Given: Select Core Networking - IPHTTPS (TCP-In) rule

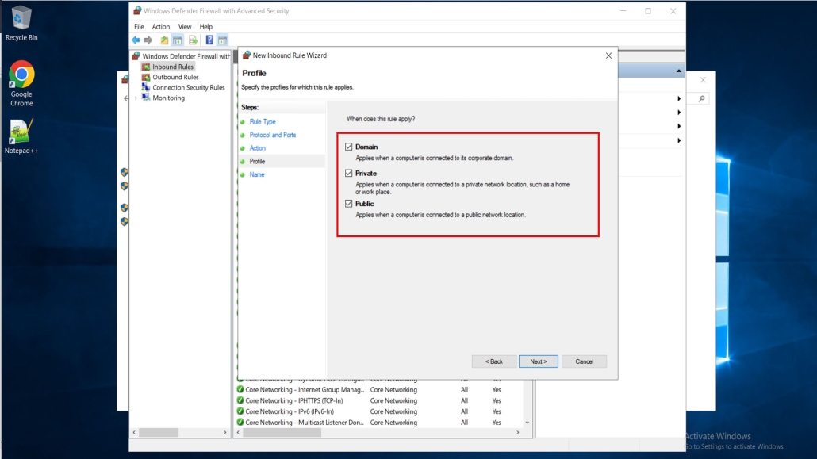Looking at the screenshot, I should 294,400.
